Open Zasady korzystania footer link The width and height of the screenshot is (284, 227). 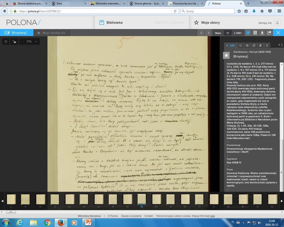tap(131, 216)
